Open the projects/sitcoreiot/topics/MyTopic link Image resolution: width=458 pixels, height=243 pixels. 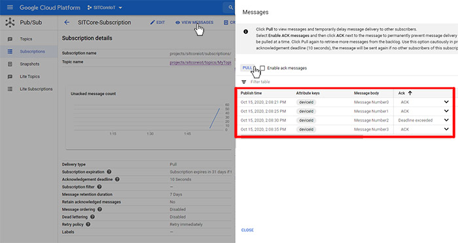tap(200, 63)
